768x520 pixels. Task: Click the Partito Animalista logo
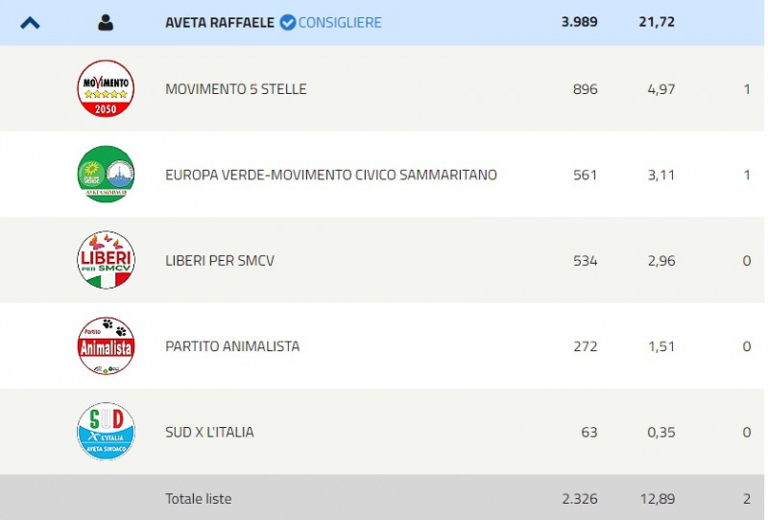tap(106, 345)
